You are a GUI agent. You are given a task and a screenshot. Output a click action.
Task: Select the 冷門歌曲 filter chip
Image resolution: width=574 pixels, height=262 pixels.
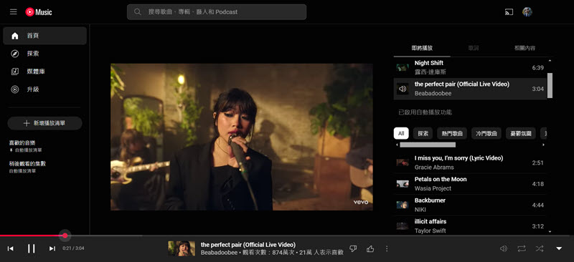486,133
